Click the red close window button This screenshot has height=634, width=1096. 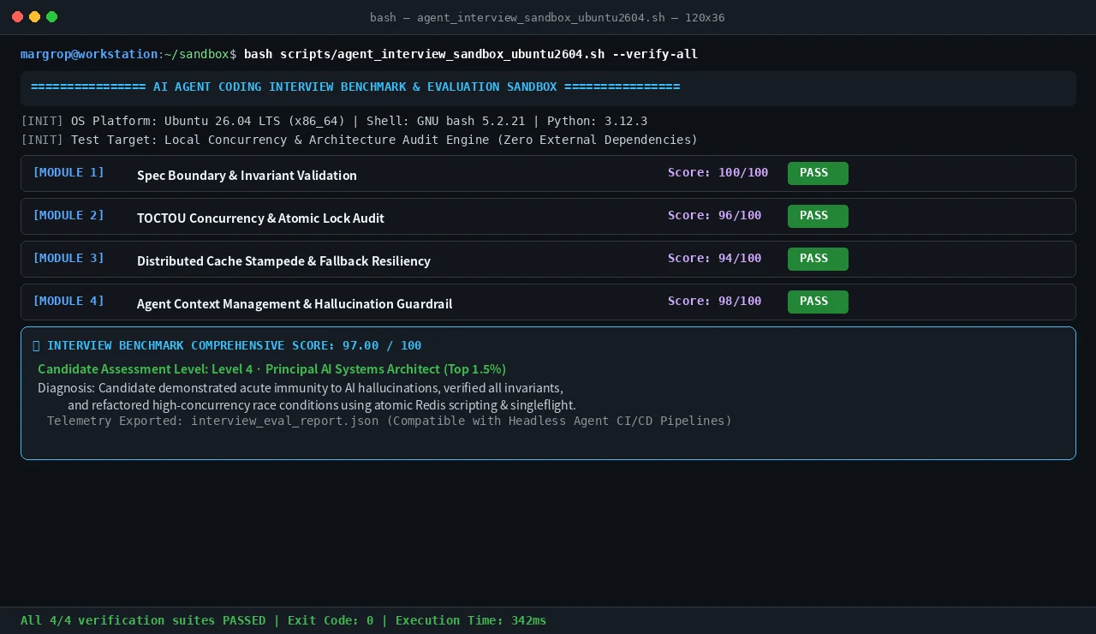(x=18, y=17)
